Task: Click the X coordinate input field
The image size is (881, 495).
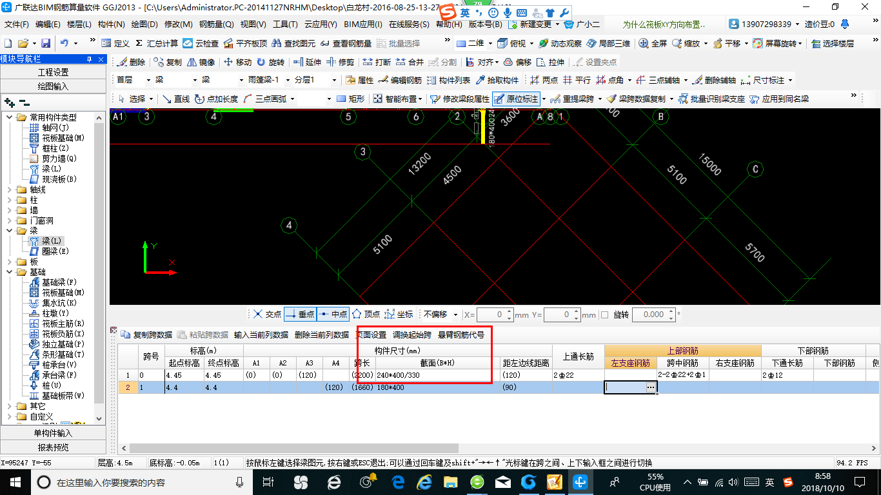Action: (495, 315)
